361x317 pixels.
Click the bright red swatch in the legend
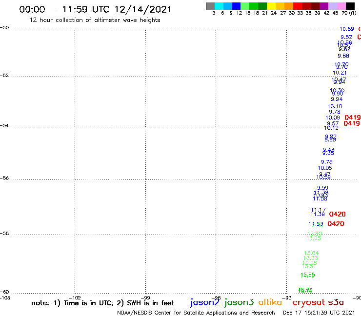point(298,6)
